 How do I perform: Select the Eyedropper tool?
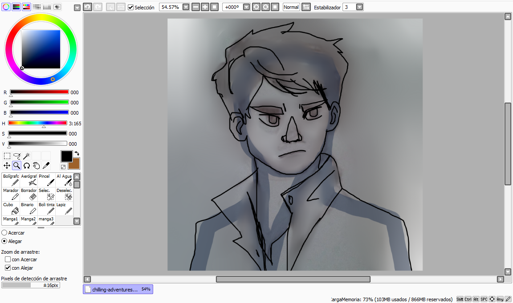[x=46, y=166]
